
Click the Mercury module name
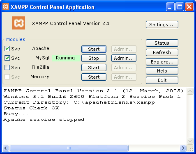click(40, 77)
